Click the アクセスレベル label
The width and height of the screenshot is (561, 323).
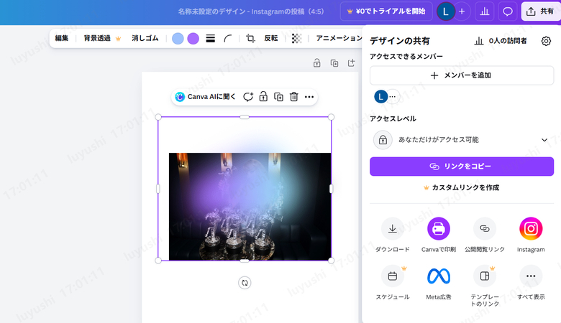393,118
